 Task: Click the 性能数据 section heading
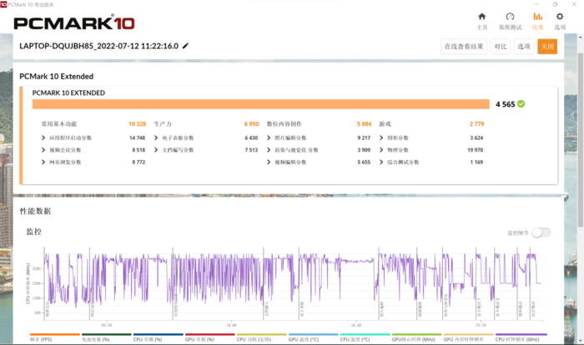pyautogui.click(x=35, y=211)
